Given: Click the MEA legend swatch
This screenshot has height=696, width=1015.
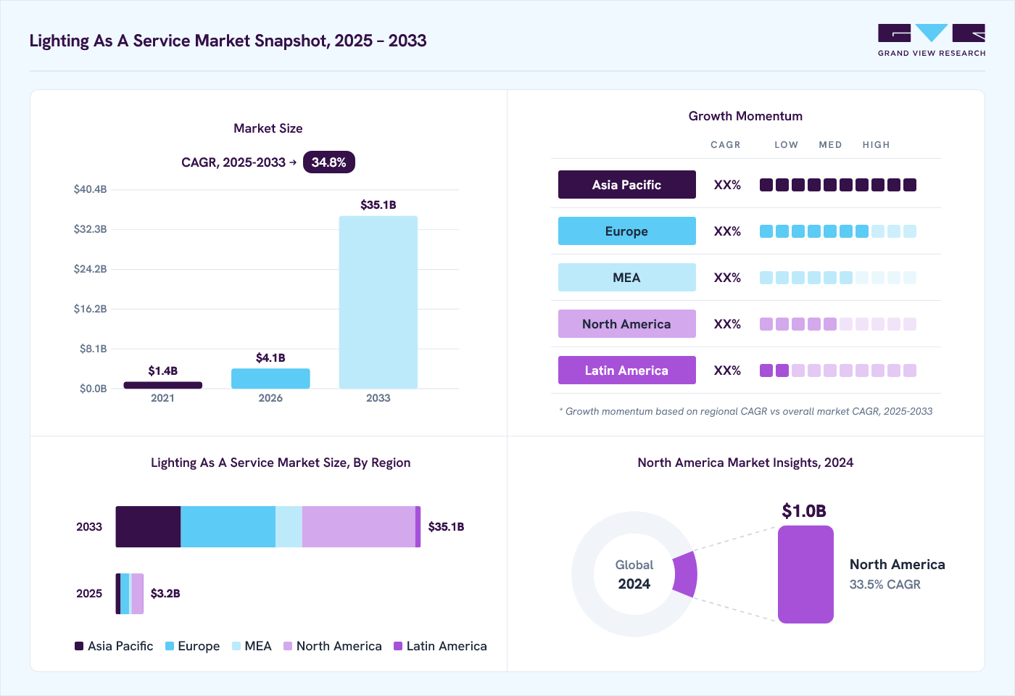Looking at the screenshot, I should (236, 646).
